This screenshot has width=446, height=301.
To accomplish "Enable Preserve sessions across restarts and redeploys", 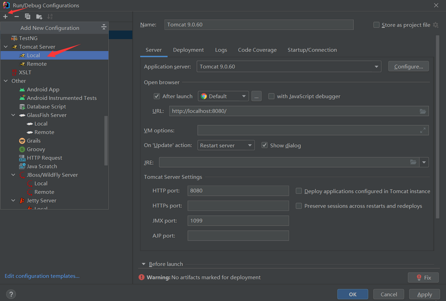I will tap(299, 206).
